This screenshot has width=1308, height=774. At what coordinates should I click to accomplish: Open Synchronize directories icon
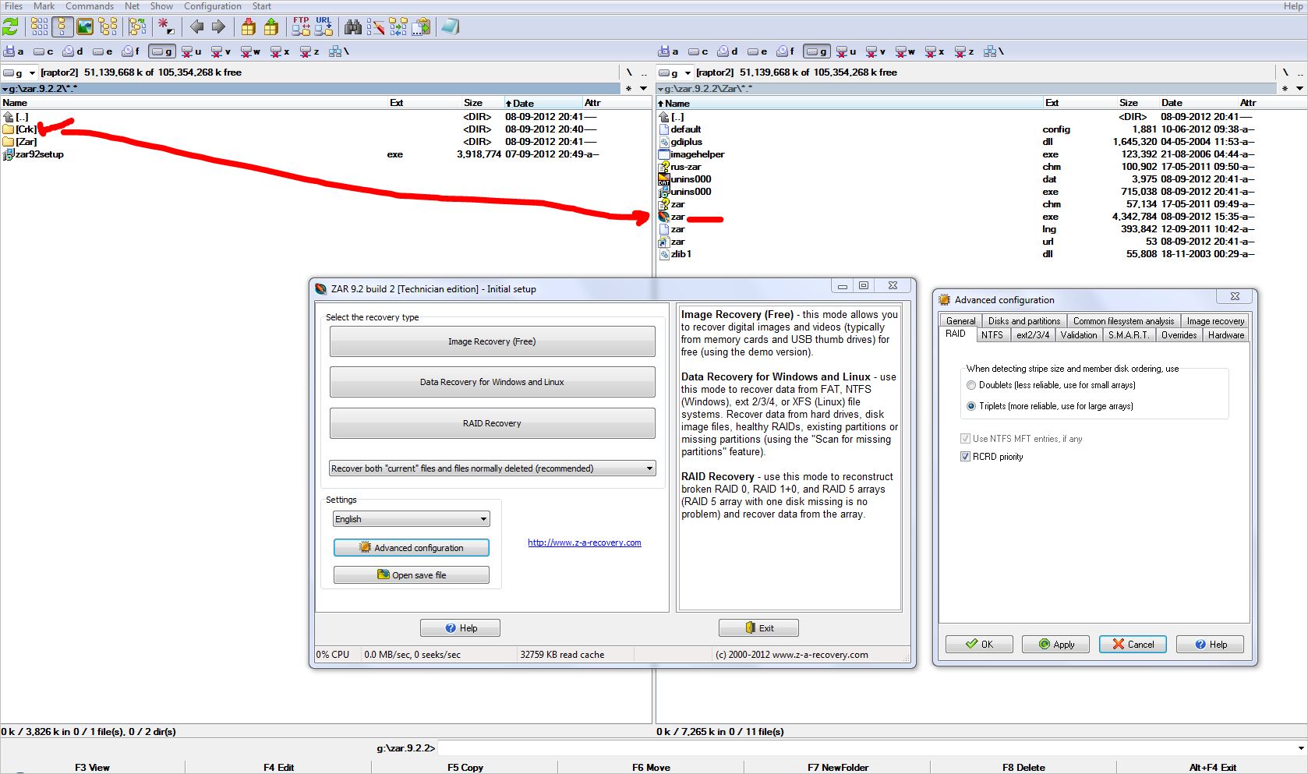[398, 27]
